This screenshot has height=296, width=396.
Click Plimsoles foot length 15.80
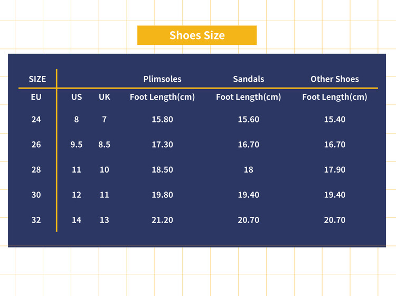(162, 120)
